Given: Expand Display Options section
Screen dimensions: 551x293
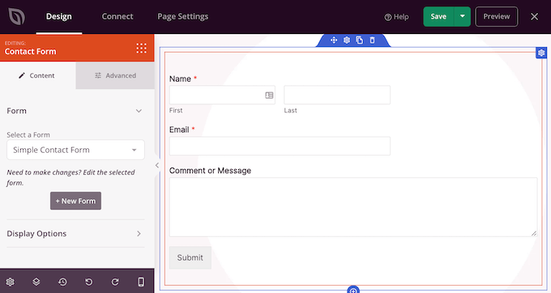Looking at the screenshot, I should [x=75, y=234].
